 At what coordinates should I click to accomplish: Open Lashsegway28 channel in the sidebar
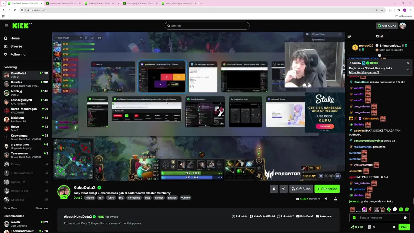pos(26,102)
